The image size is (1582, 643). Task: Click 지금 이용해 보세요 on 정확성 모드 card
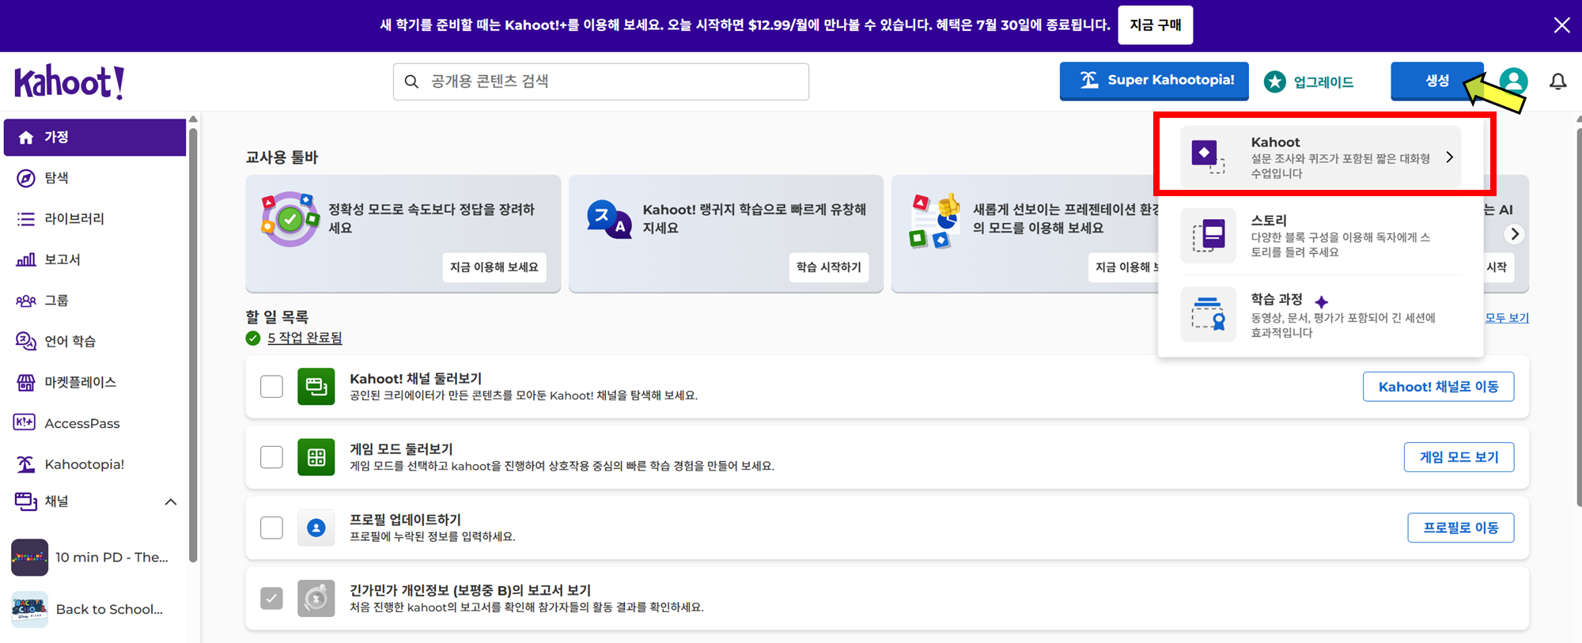coord(494,267)
